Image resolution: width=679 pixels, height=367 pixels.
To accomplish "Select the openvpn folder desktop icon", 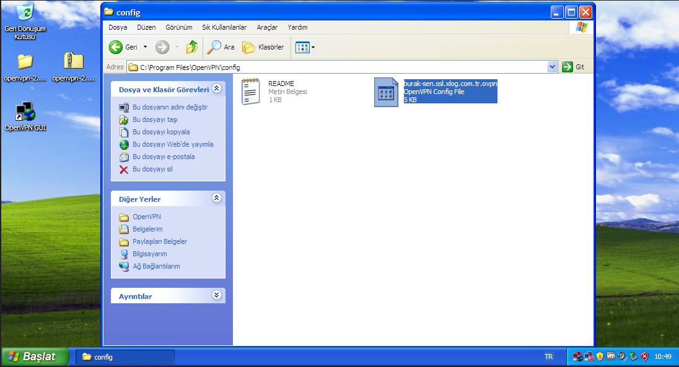I will coord(25,67).
